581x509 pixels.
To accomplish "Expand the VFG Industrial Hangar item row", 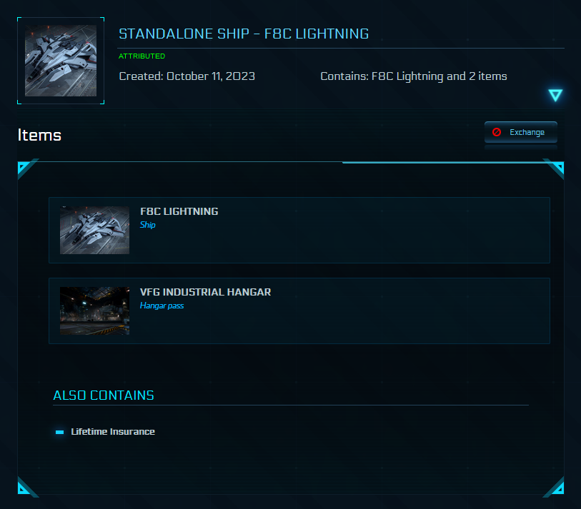I will coord(299,311).
